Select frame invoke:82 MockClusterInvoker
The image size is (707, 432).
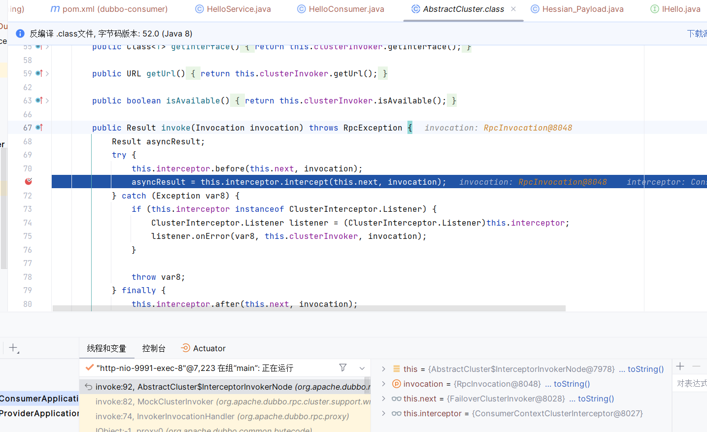tap(225, 401)
